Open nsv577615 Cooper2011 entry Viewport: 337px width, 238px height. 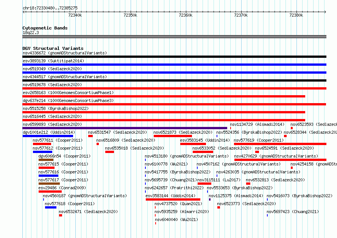pyautogui.click(x=63, y=164)
